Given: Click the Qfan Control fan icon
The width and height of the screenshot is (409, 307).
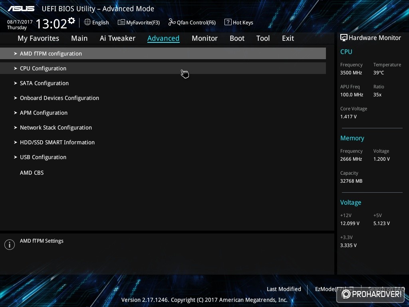Looking at the screenshot, I should (172, 22).
